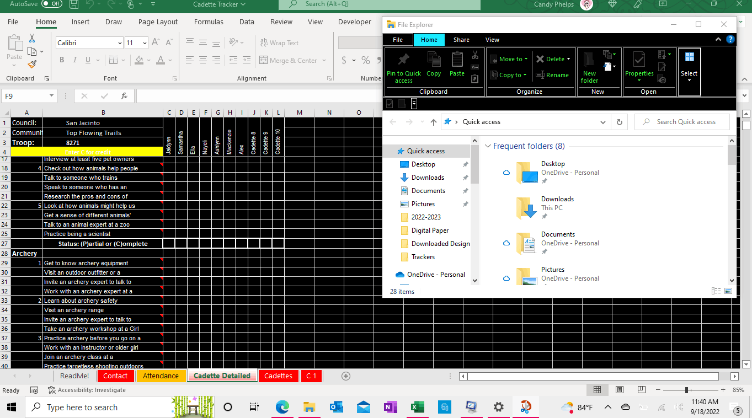
Task: Toggle italic formatting
Action: point(74,60)
